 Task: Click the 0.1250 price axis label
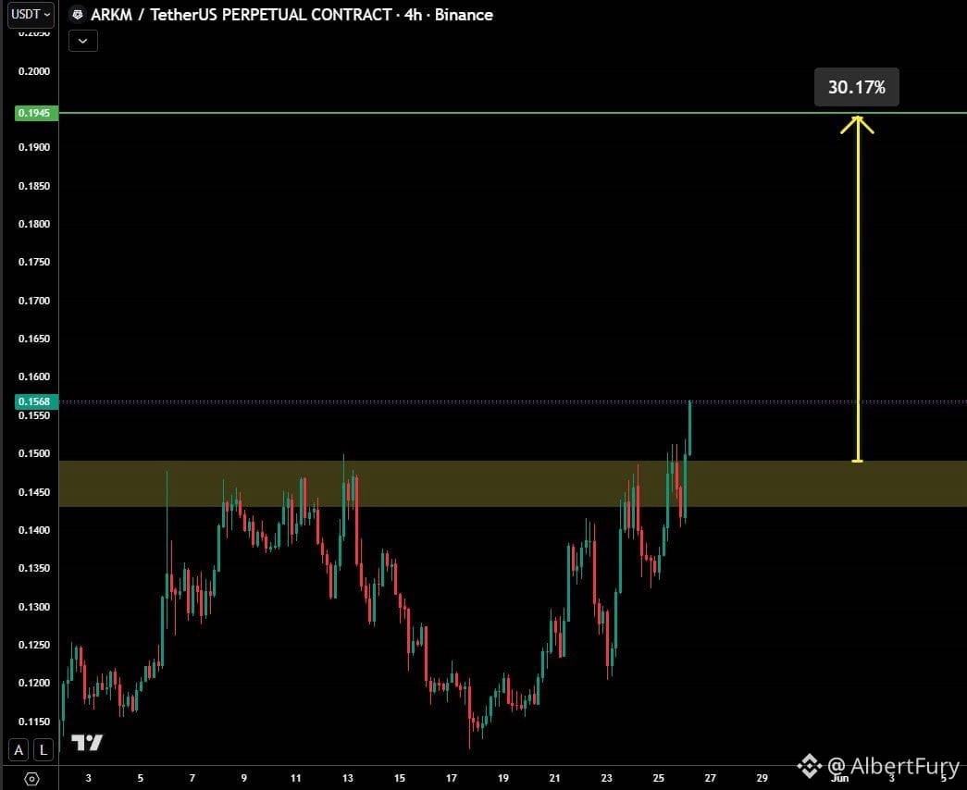34,645
